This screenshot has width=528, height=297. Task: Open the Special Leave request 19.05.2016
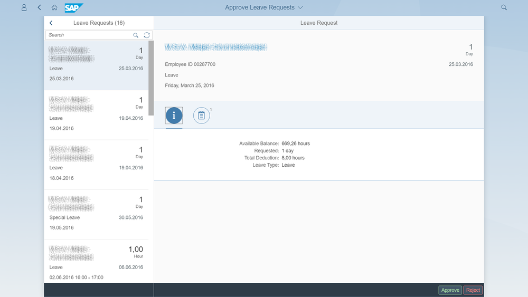[96, 215]
